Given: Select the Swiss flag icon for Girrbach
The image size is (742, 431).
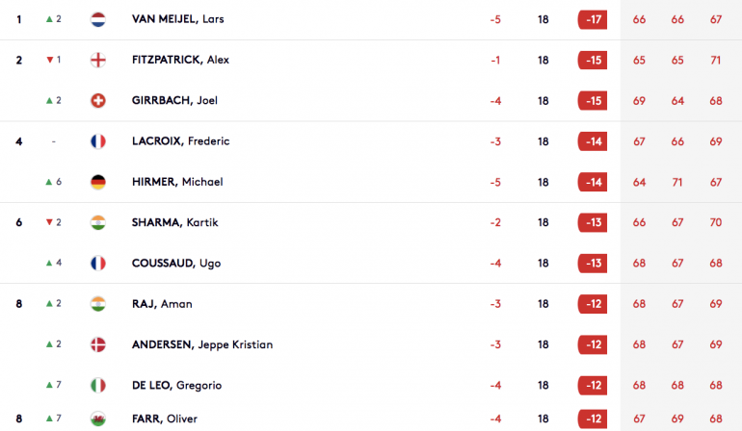Looking at the screenshot, I should [98, 101].
